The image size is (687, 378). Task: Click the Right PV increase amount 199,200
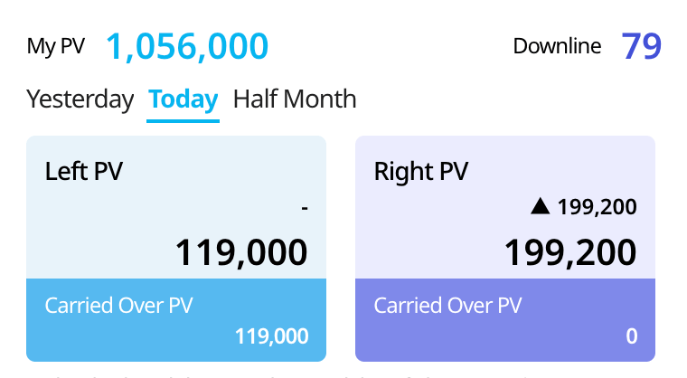tap(597, 207)
